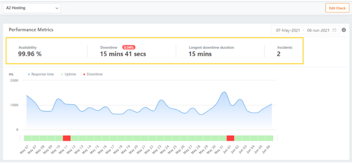
Task: Click the Longest downtime duration 15 mins value
Action: 200,54
